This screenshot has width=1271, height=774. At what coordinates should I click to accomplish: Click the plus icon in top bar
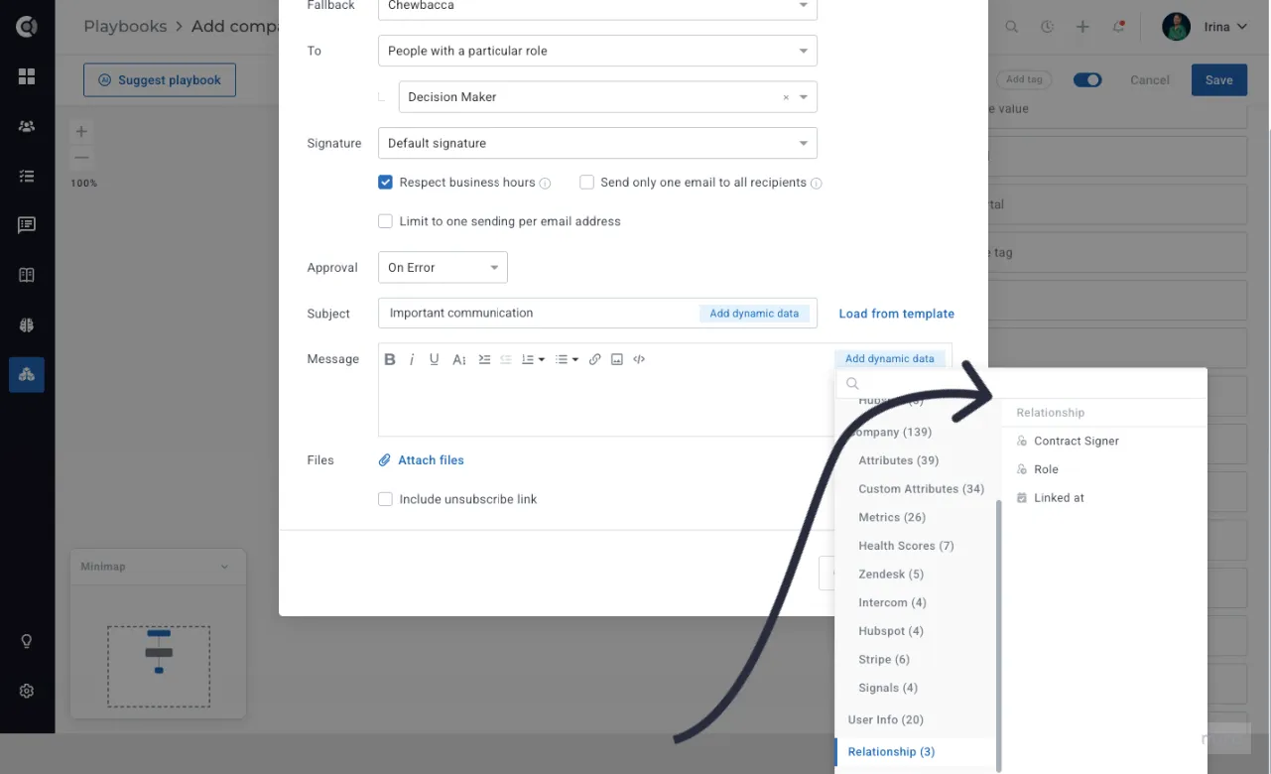(x=1082, y=27)
